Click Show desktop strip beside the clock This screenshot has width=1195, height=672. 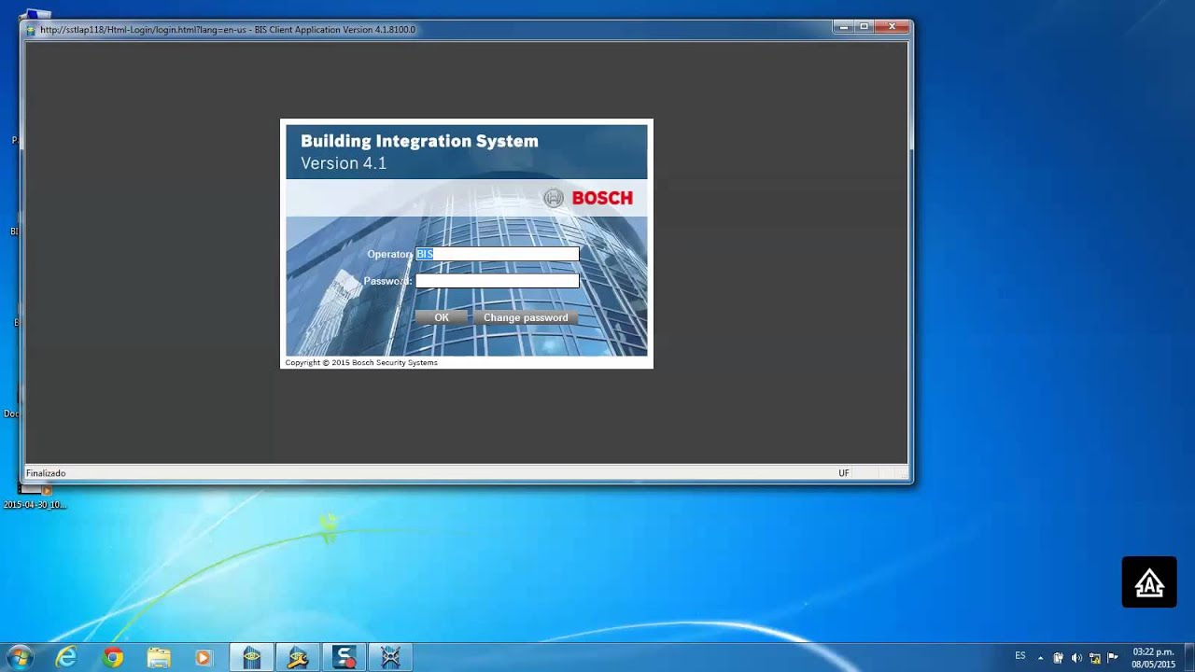[1188, 658]
